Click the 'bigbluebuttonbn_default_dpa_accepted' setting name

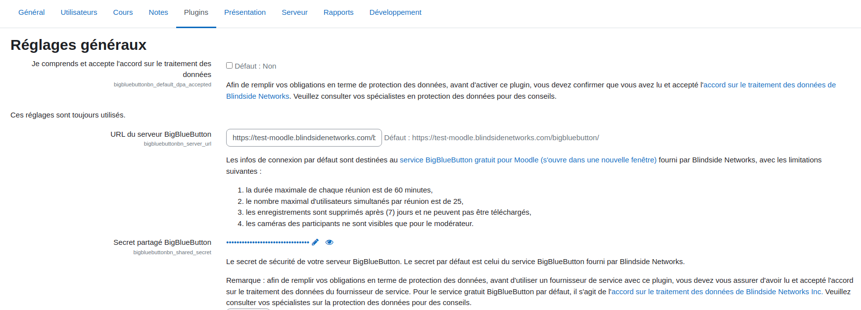(162, 85)
